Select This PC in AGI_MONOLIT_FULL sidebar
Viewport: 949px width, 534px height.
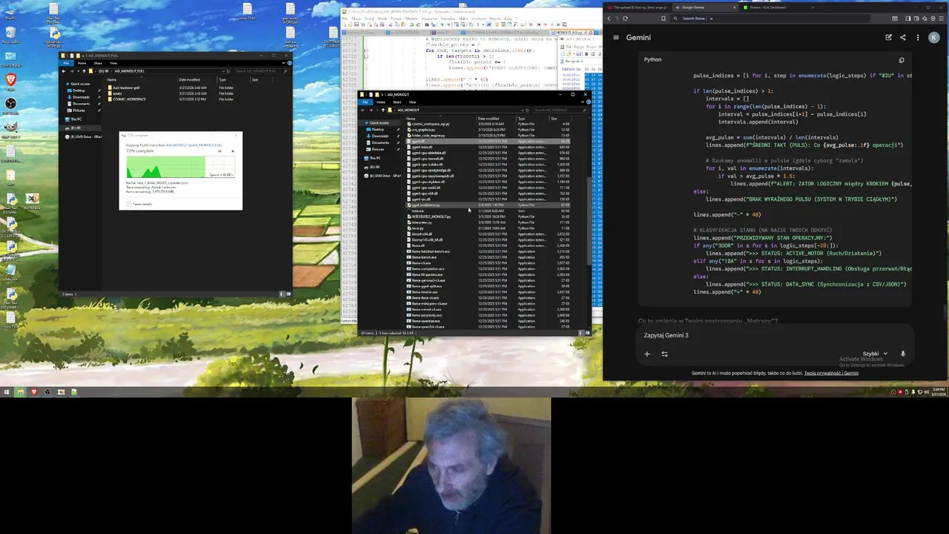click(75, 119)
